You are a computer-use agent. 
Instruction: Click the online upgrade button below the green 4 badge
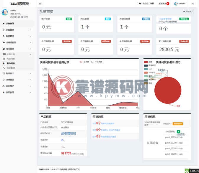(x=181, y=134)
